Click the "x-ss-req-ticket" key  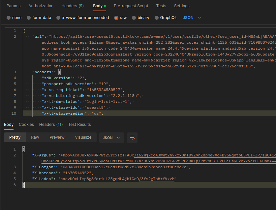pyautogui.click(x=62, y=90)
